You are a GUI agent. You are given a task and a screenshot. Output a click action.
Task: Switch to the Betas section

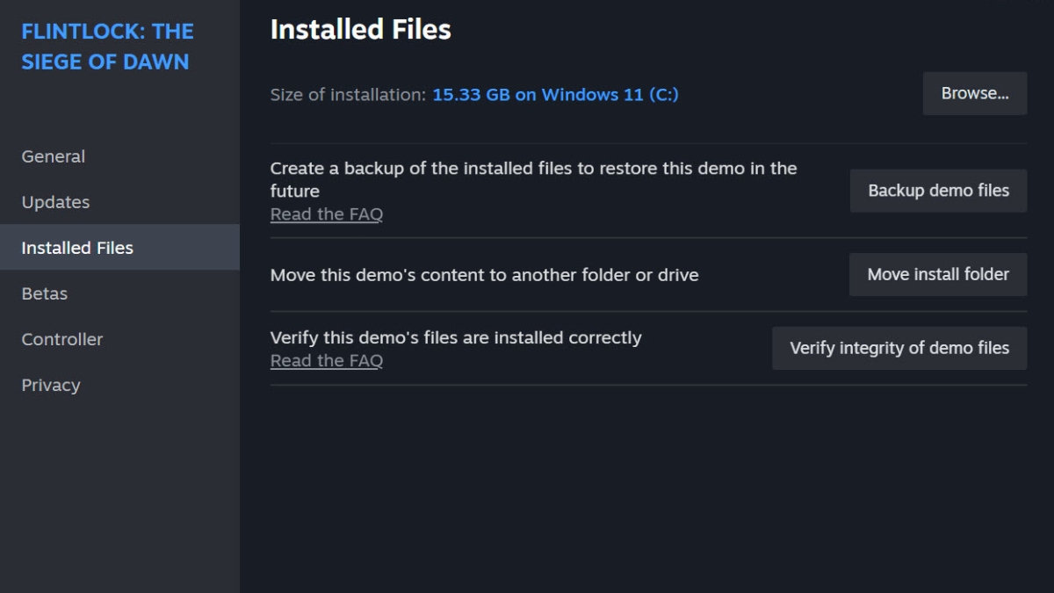(44, 293)
